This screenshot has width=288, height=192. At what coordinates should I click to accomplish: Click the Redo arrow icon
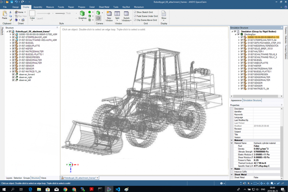(22, 2)
